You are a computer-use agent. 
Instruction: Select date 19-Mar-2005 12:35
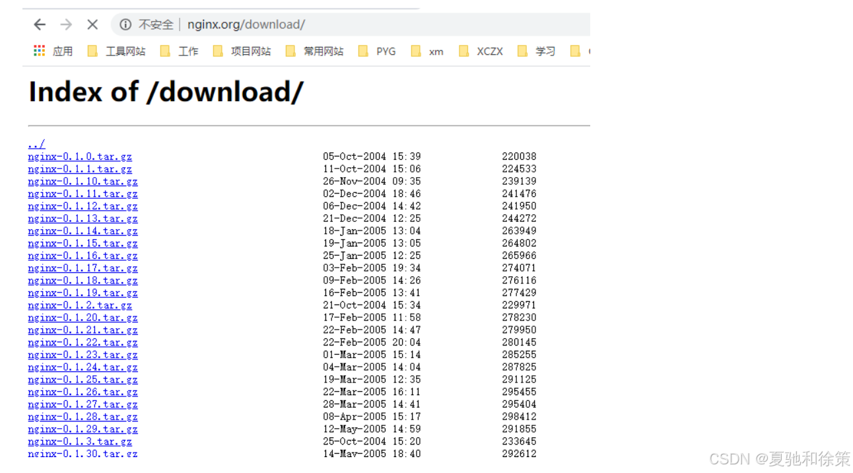(372, 379)
